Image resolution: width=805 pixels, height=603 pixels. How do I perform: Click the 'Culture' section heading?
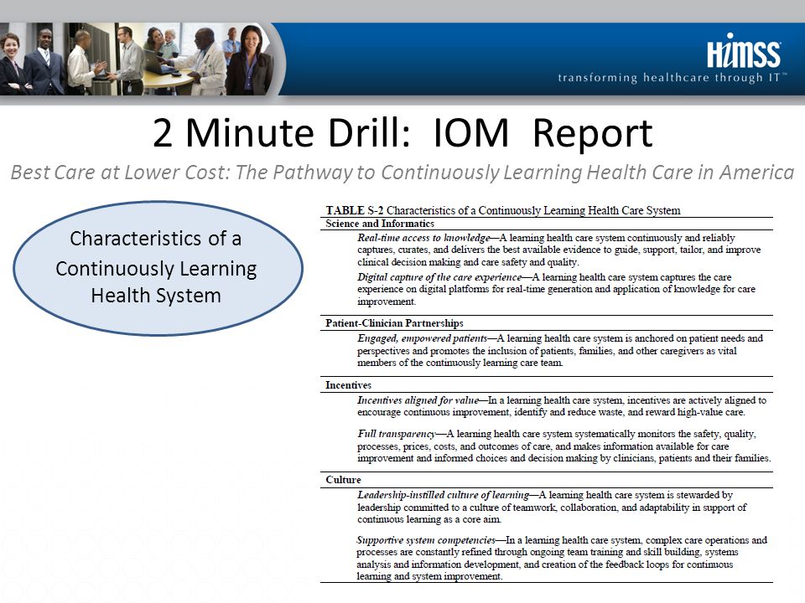tap(343, 480)
